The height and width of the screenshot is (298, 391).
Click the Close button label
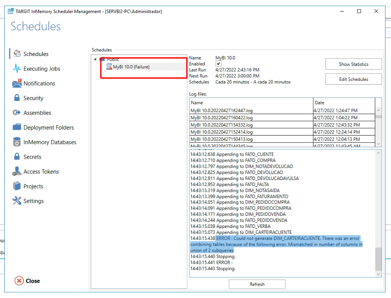(x=33, y=281)
